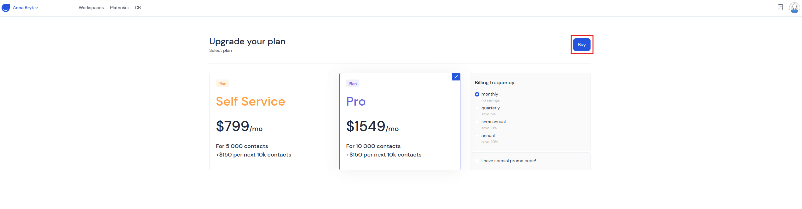Select the Pro plan card

[x=400, y=122]
